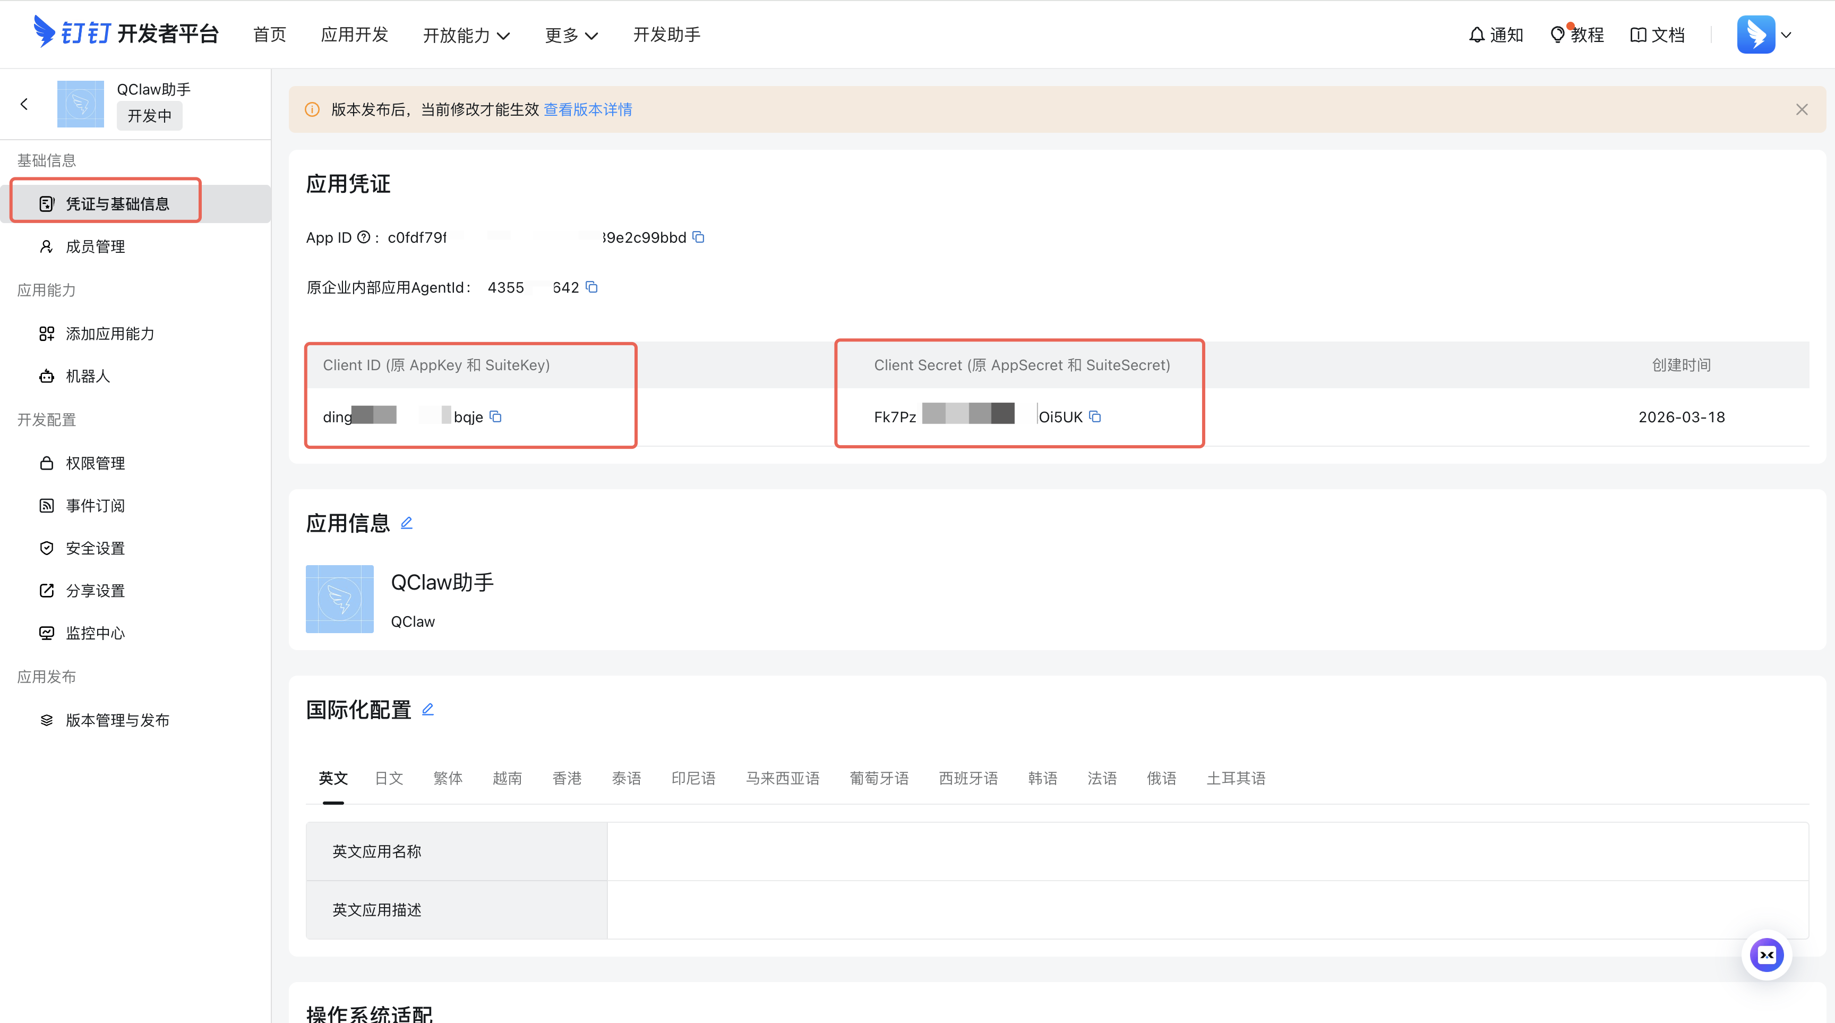
Task: Open the floating assistant chat icon
Action: [x=1767, y=956]
